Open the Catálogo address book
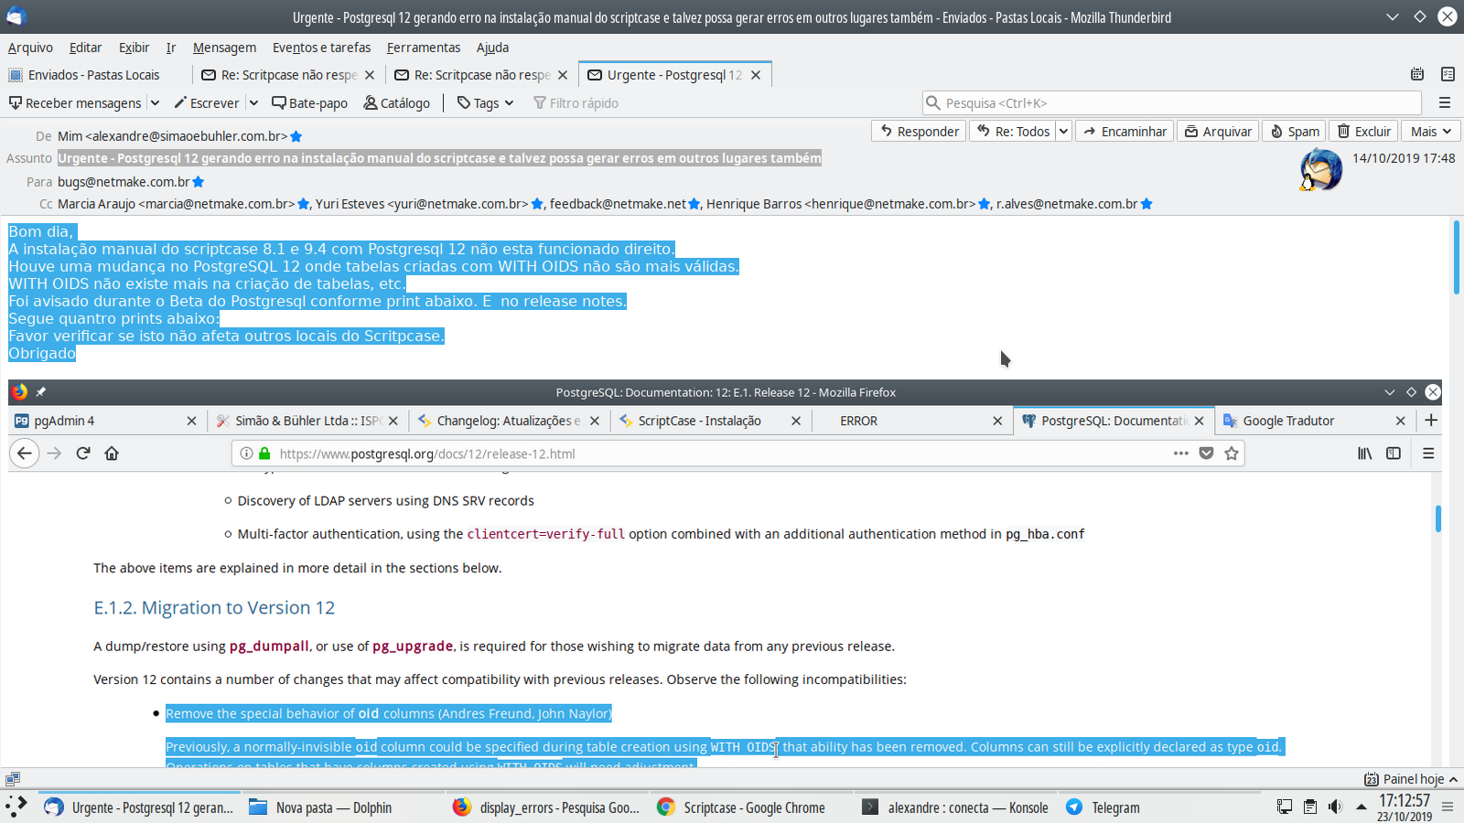 [x=396, y=103]
